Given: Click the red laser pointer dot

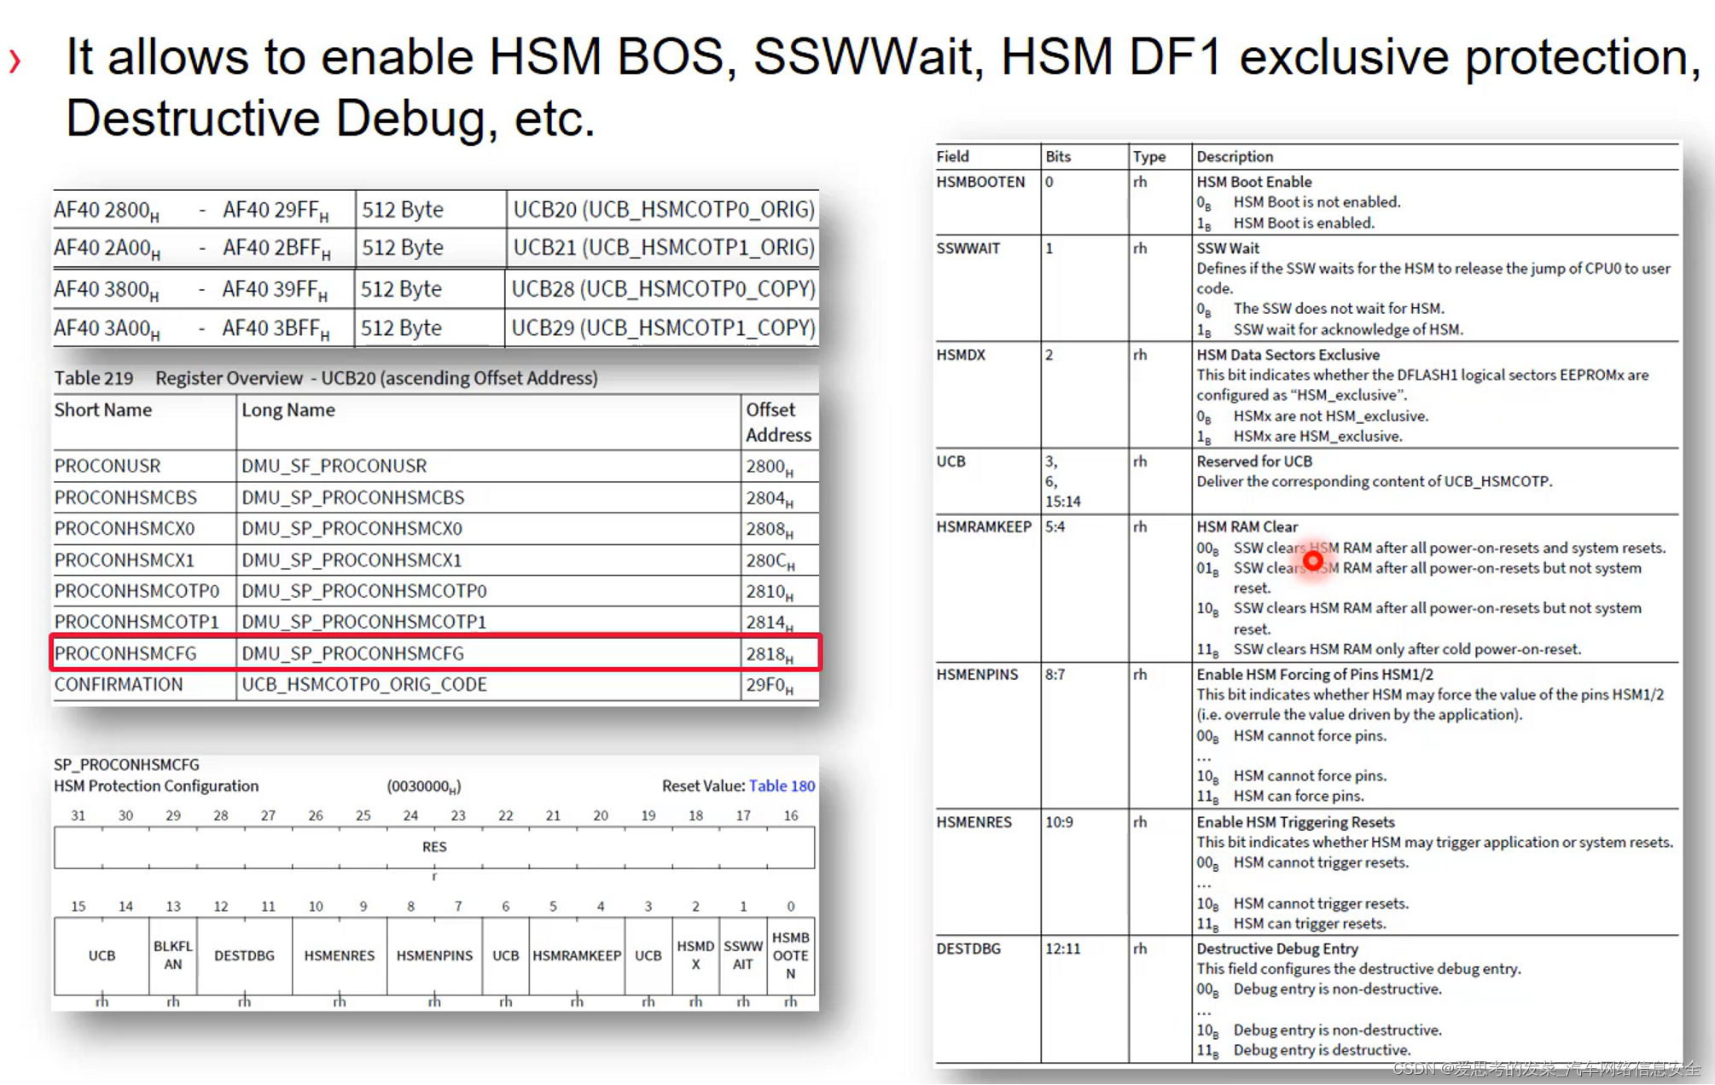Looking at the screenshot, I should pos(1313,560).
